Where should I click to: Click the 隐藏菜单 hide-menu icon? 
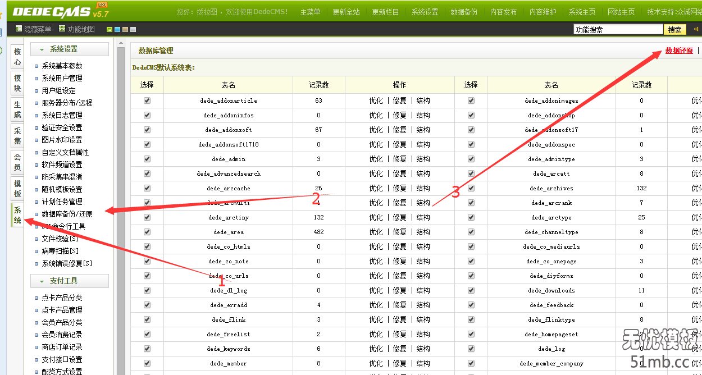tap(19, 29)
